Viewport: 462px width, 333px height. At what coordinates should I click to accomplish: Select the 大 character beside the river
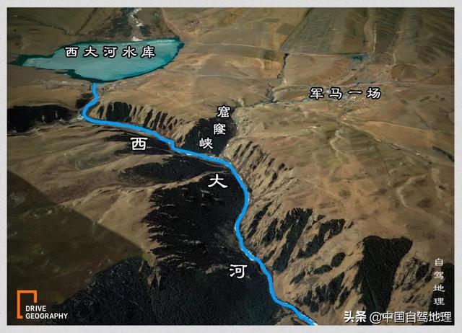(x=217, y=181)
